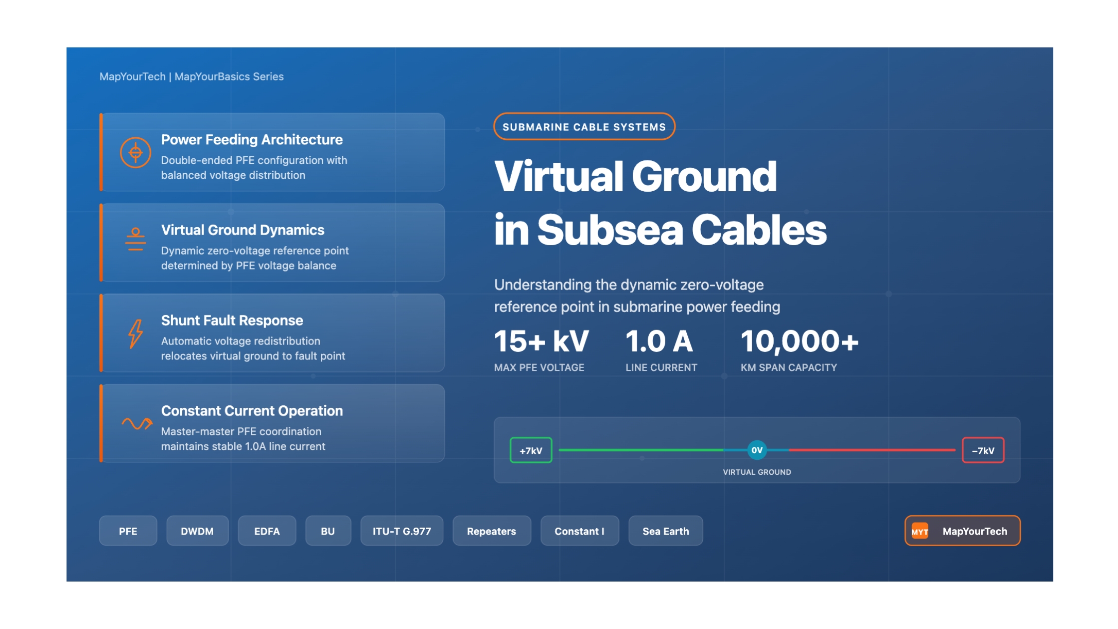Click the green +7kV voltage box
This screenshot has width=1118, height=629.
pos(531,451)
